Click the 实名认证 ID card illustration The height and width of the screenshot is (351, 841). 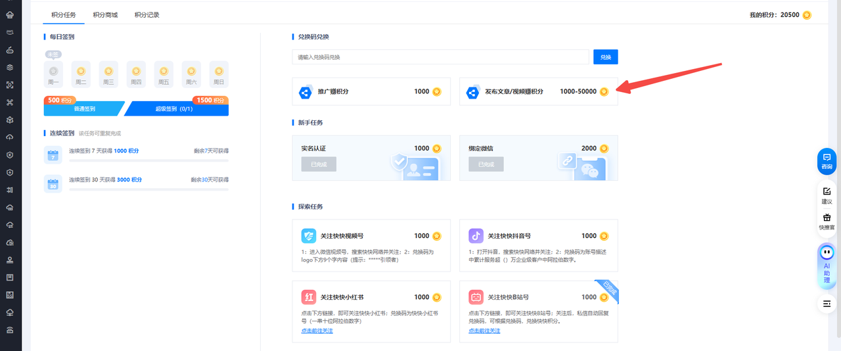tap(415, 167)
